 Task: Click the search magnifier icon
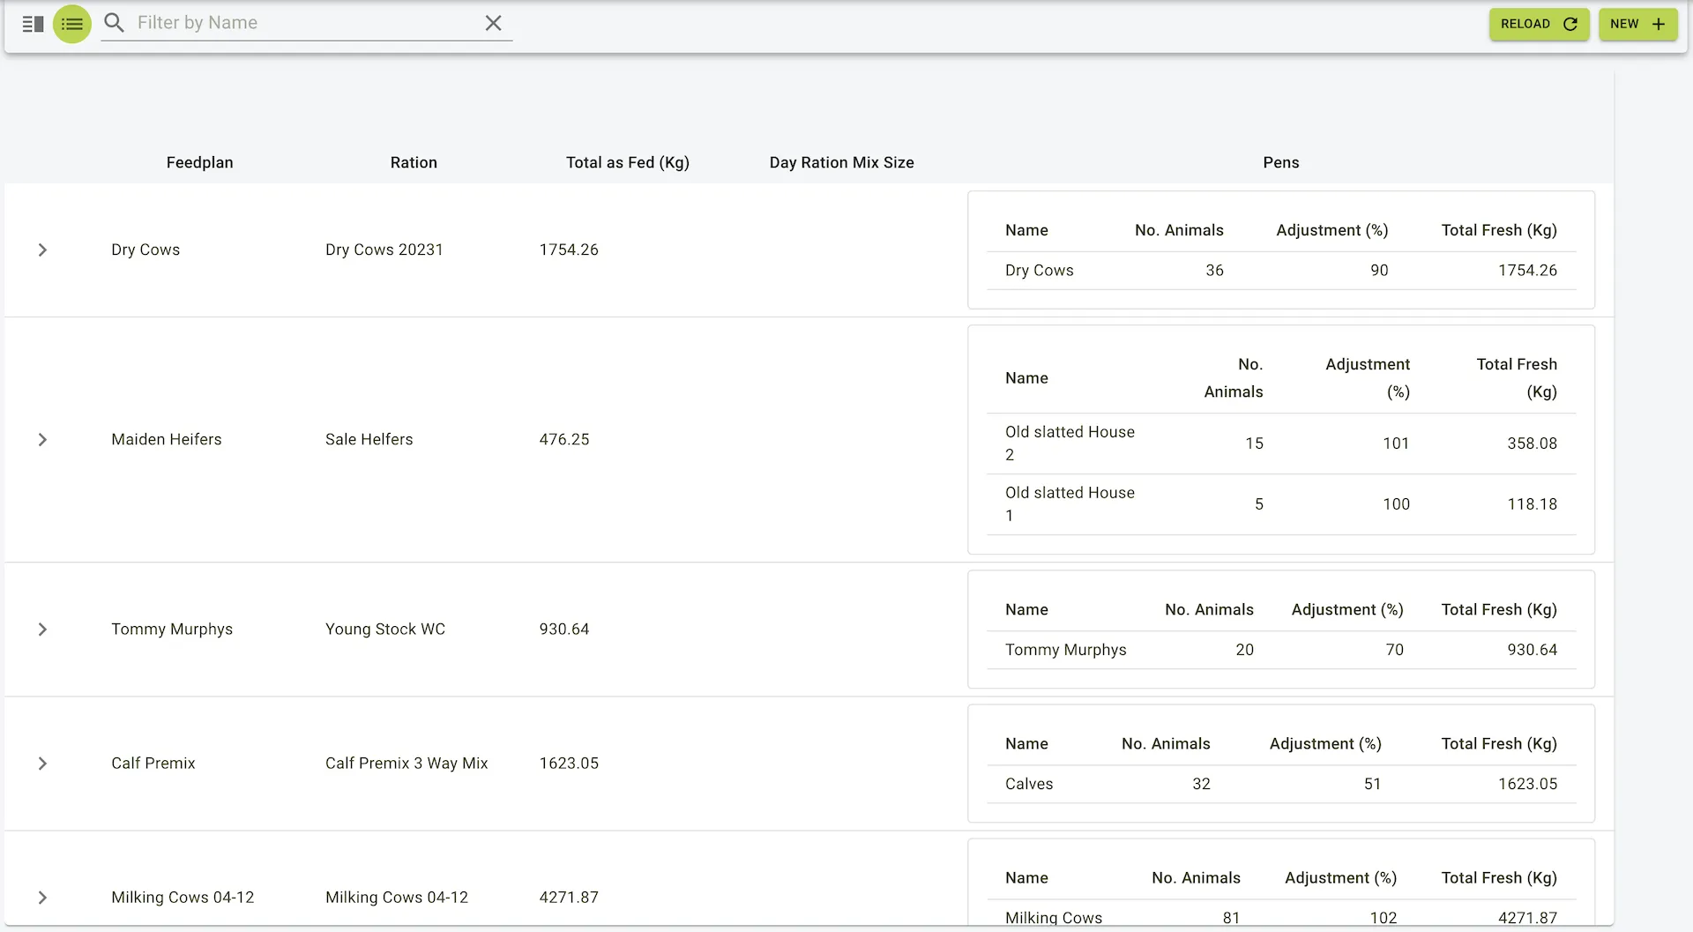click(114, 23)
